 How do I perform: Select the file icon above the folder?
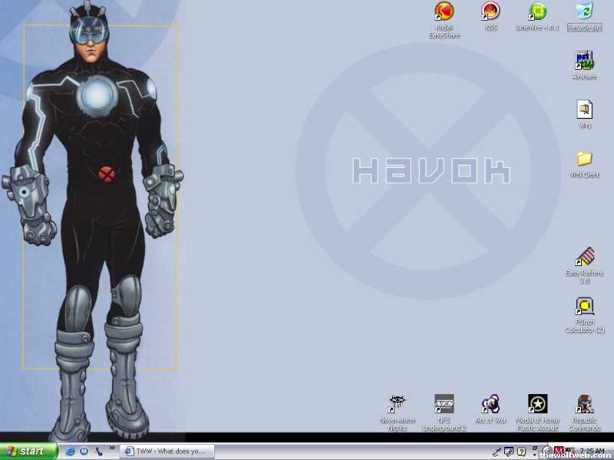(585, 110)
